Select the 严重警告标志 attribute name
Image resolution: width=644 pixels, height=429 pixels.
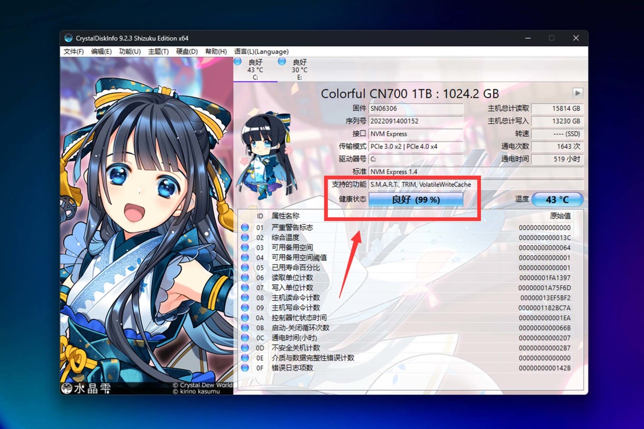click(292, 227)
